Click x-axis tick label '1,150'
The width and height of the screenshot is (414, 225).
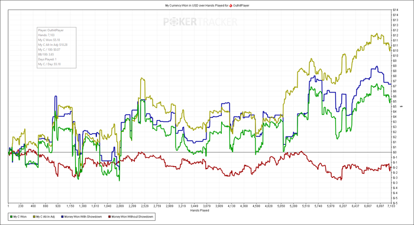point(70,207)
